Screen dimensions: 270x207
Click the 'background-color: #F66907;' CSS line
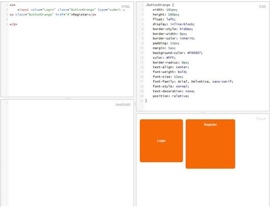click(x=178, y=53)
